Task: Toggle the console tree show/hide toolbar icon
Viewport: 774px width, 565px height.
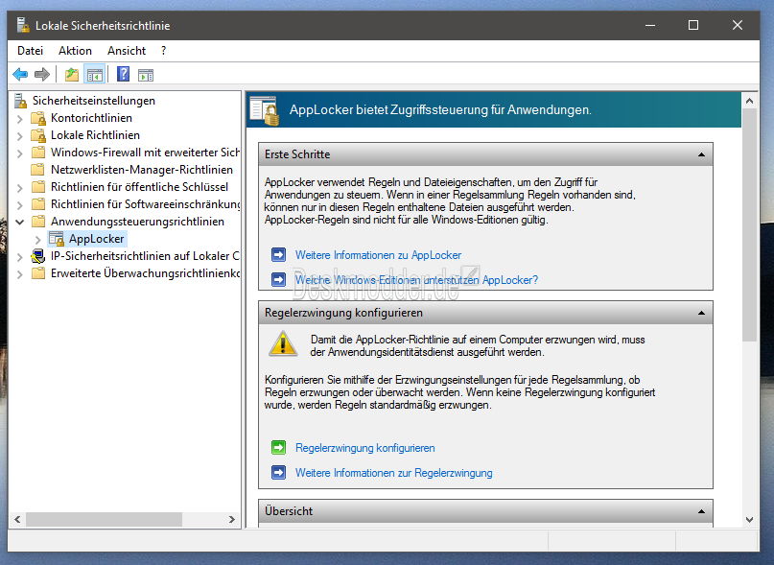Action: (94, 75)
